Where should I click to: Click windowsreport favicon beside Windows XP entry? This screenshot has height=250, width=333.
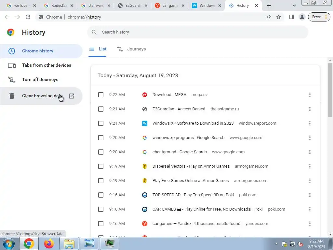(x=145, y=123)
